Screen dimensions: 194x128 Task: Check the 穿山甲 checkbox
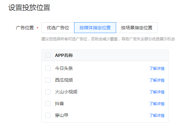tap(48, 115)
